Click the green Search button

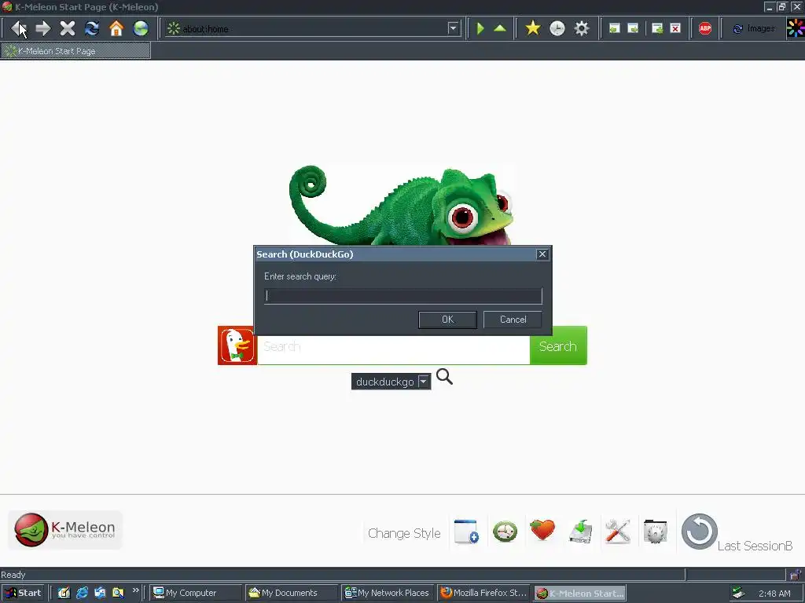click(x=558, y=346)
